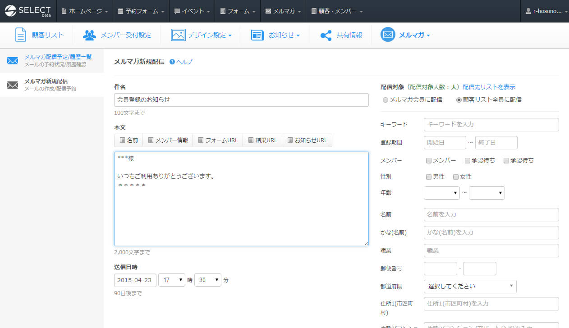Click the メンバー受付設定 people icon
Image resolution: width=569 pixels, height=328 pixels.
pyautogui.click(x=89, y=35)
